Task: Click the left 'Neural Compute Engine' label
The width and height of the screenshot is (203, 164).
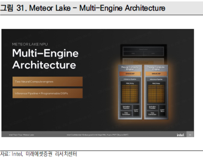Action: point(130,68)
